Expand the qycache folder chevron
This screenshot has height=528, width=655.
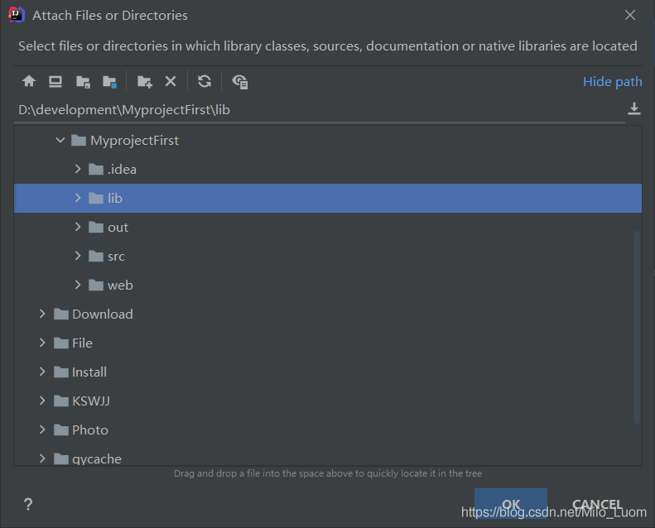pos(42,458)
